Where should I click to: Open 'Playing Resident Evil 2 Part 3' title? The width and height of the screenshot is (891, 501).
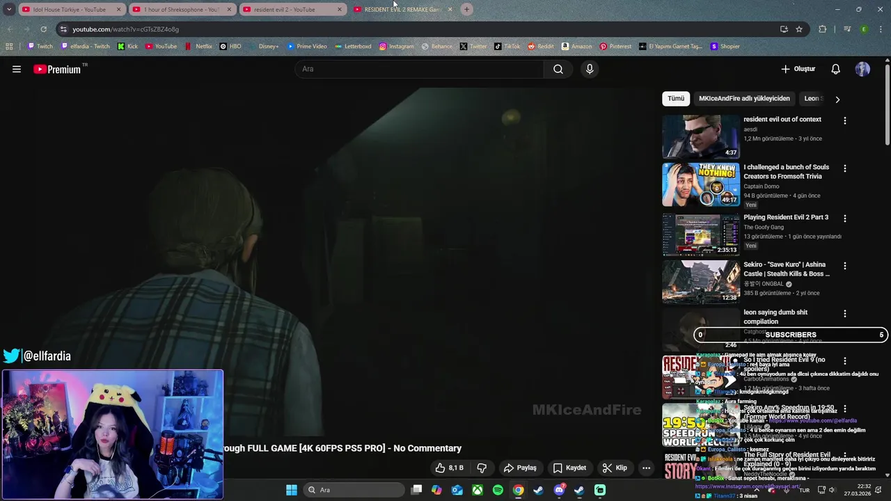pos(786,217)
